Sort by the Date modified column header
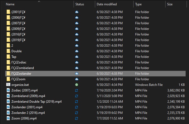Image resolution: width=189 pixels, height=124 pixels. coord(107,4)
